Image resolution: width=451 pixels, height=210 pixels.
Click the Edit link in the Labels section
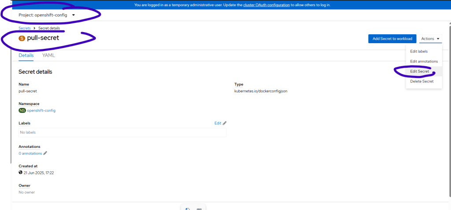pyautogui.click(x=218, y=123)
